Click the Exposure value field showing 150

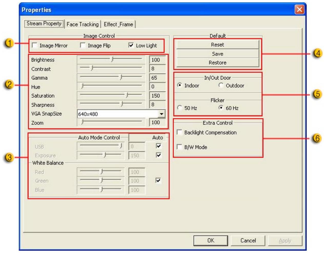pos(137,155)
